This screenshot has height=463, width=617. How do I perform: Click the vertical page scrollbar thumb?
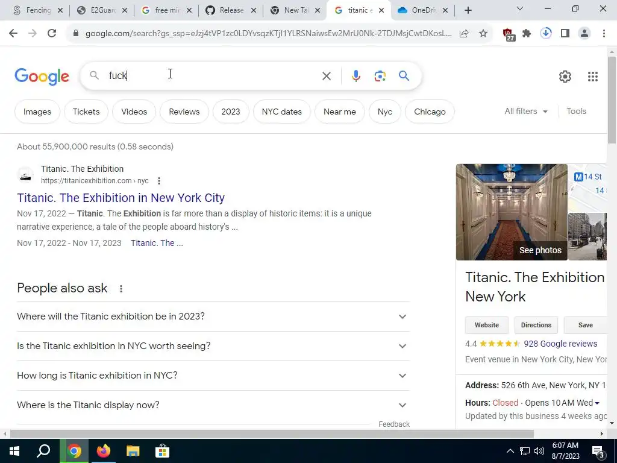612,100
